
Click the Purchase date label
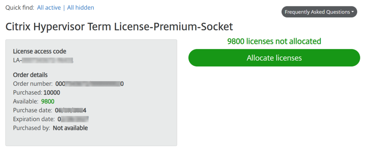32,110
